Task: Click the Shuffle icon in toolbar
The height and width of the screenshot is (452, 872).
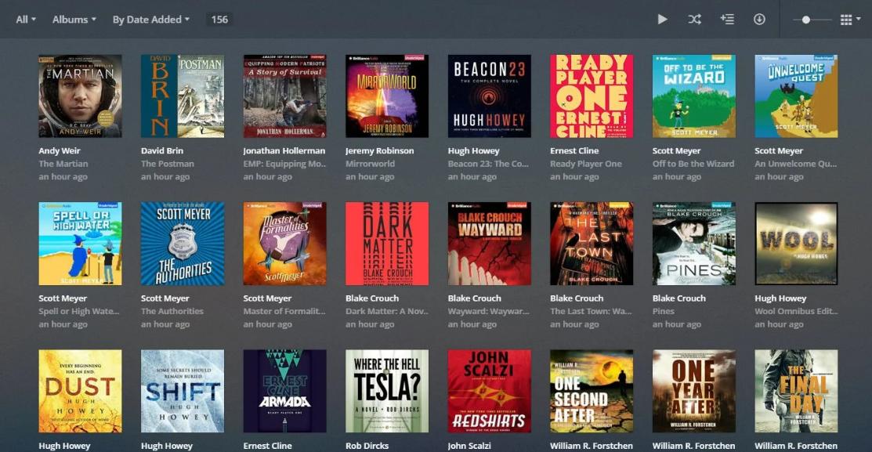Action: (694, 20)
